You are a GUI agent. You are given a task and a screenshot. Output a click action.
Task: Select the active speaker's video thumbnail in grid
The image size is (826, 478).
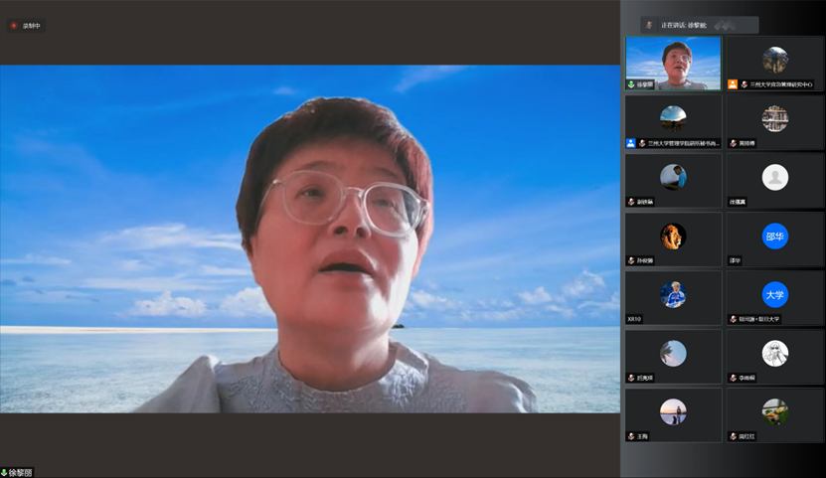673,63
